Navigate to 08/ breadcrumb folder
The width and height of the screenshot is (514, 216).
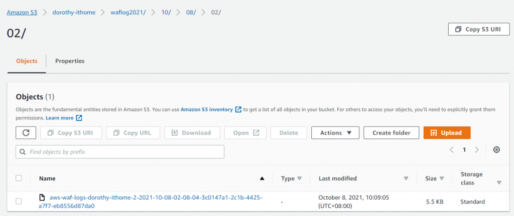click(x=191, y=12)
